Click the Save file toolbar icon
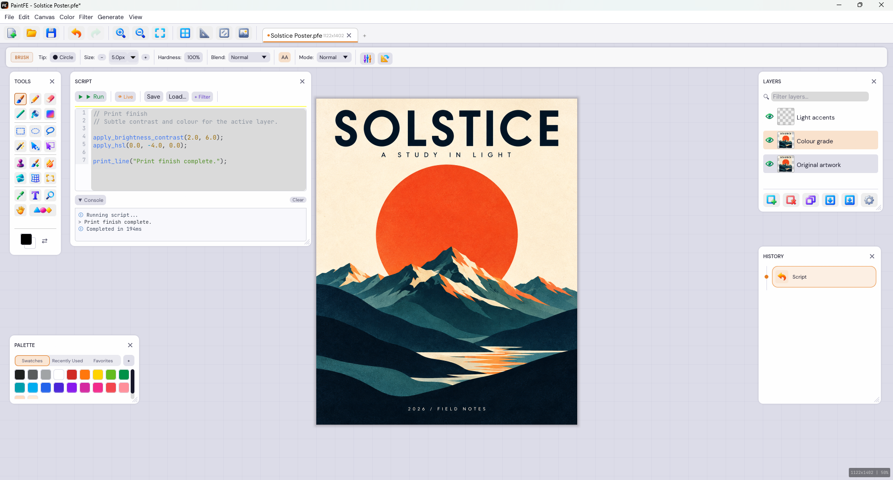 [51, 33]
